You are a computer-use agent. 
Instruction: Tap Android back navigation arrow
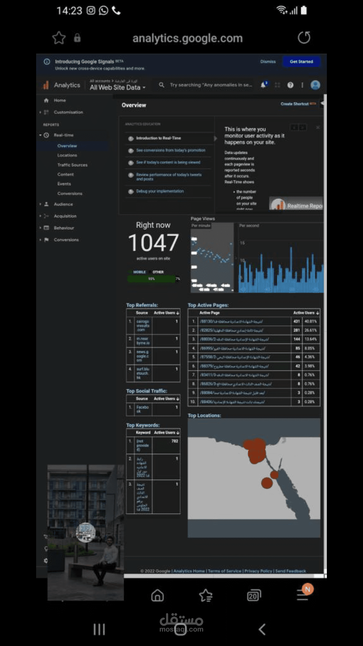(262, 629)
